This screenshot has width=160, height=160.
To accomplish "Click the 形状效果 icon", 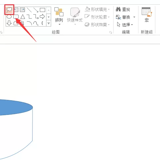I will coord(87,25).
